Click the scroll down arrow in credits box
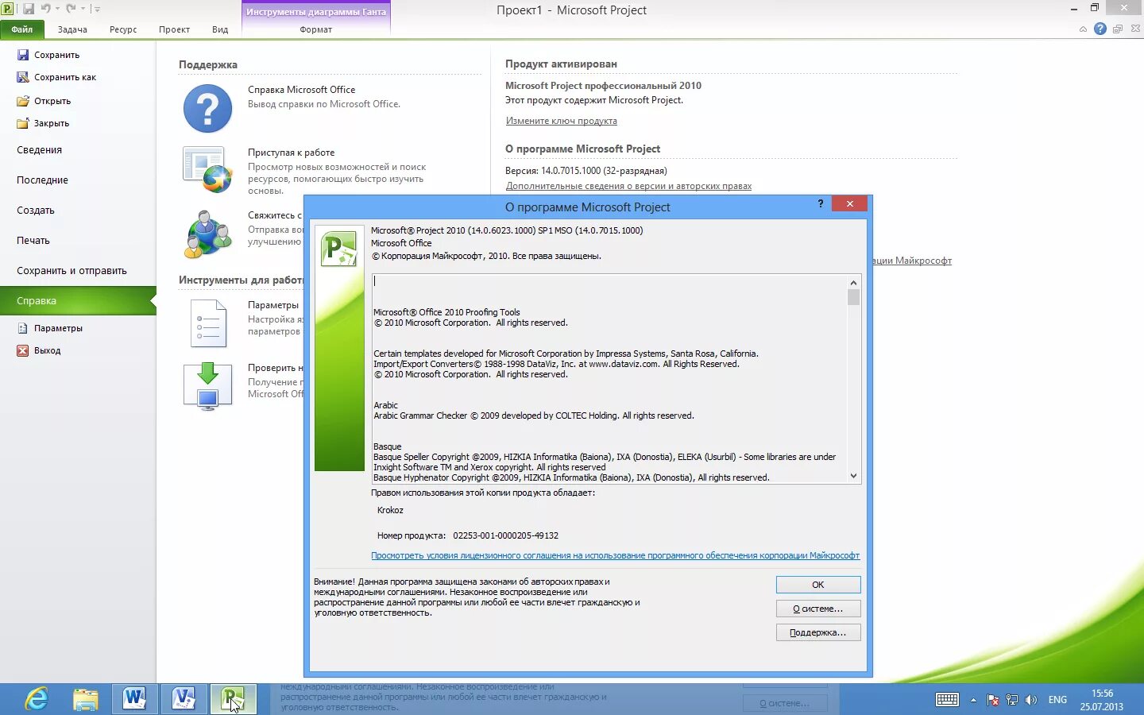 point(853,476)
